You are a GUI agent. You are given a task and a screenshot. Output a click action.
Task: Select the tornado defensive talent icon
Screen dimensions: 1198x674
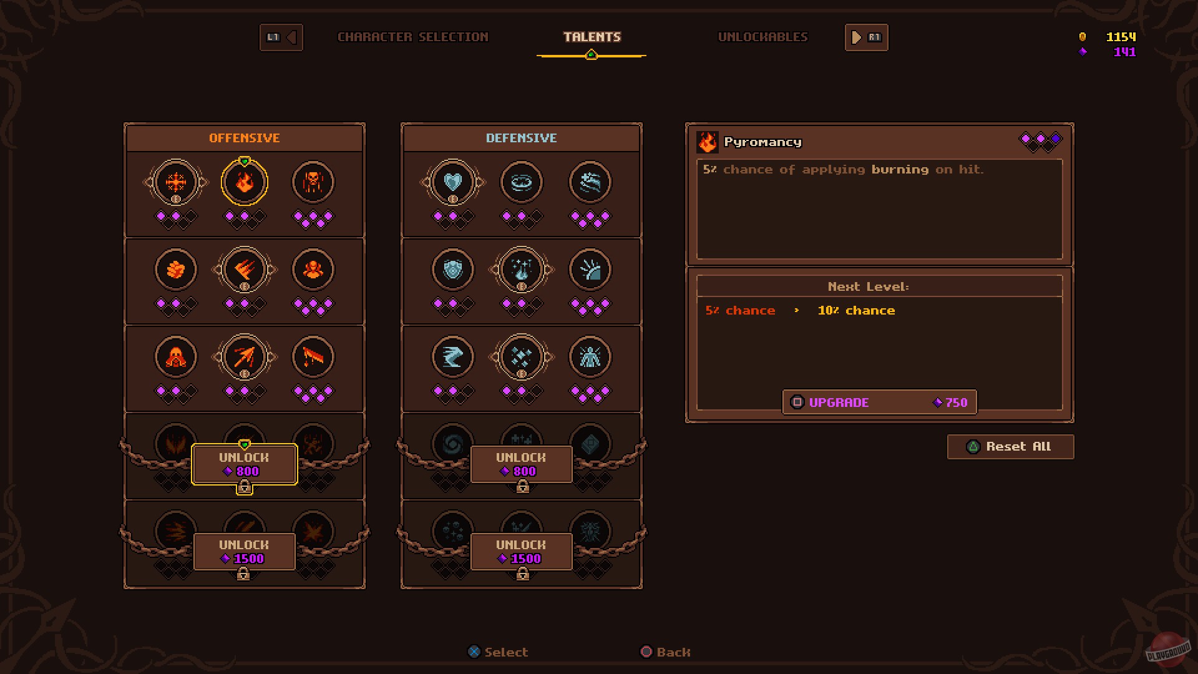click(453, 357)
